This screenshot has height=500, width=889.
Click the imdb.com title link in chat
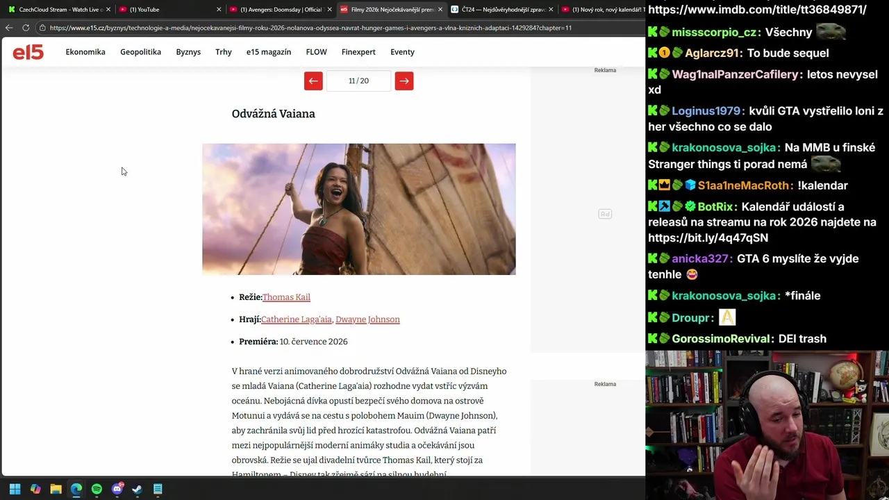tap(757, 10)
